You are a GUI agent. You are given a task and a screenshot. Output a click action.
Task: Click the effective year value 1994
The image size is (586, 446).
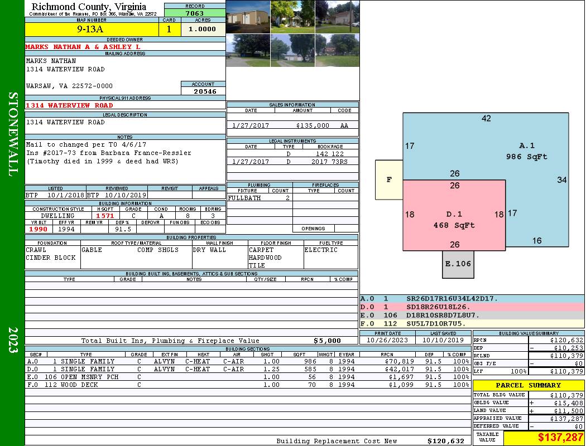coord(66,229)
